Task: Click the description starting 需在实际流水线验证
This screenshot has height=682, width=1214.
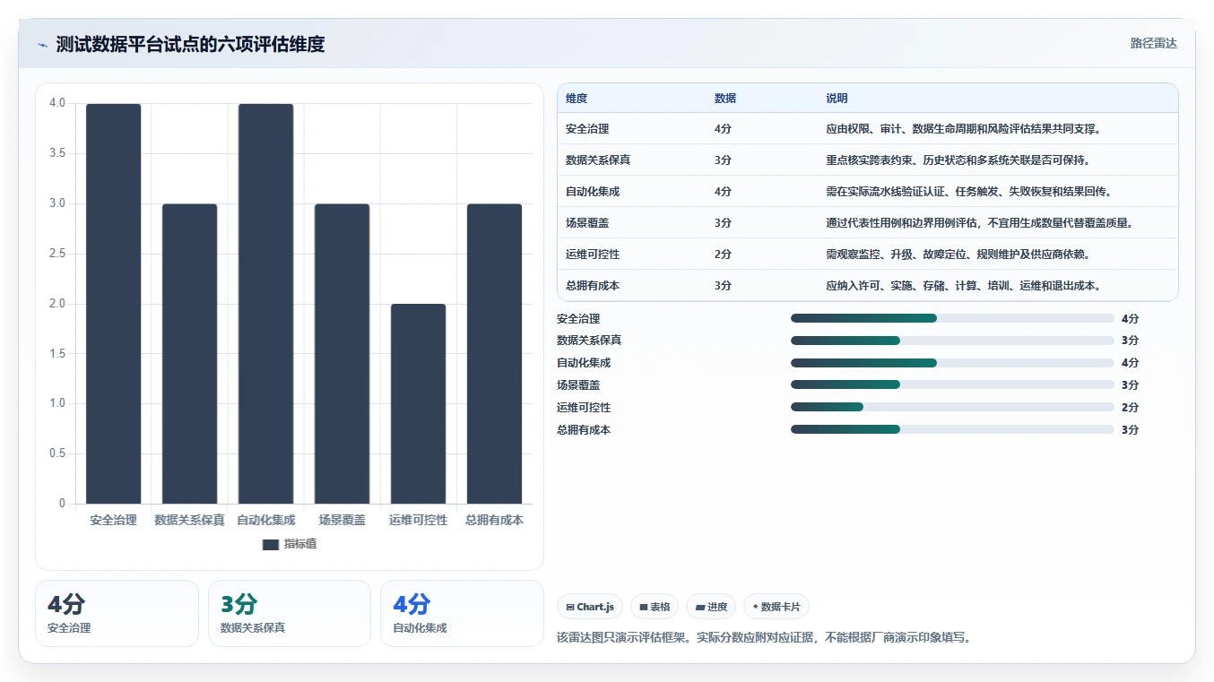Action: coord(968,192)
